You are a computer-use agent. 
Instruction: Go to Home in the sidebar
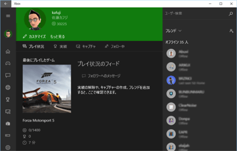[x=8, y=52]
